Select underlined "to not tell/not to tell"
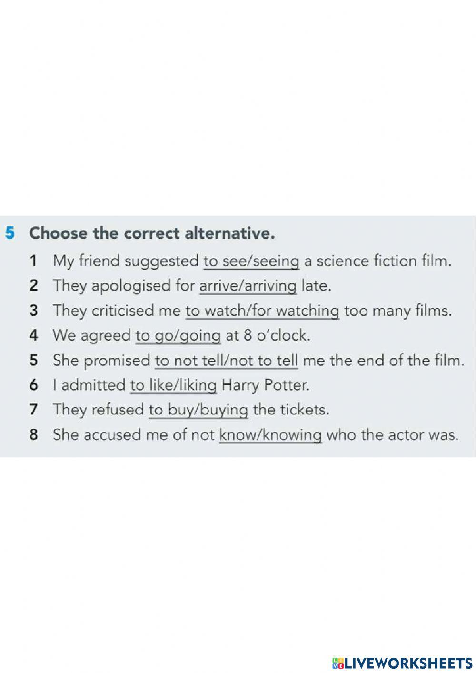The width and height of the screenshot is (476, 673). tap(226, 360)
